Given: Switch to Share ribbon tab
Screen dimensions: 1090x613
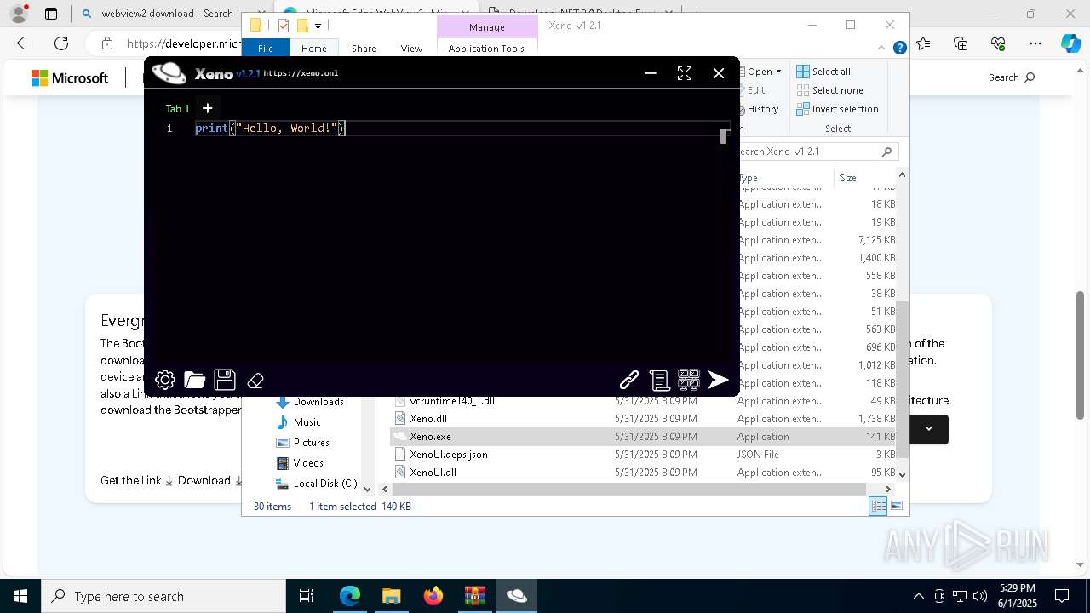Looking at the screenshot, I should click(x=364, y=49).
